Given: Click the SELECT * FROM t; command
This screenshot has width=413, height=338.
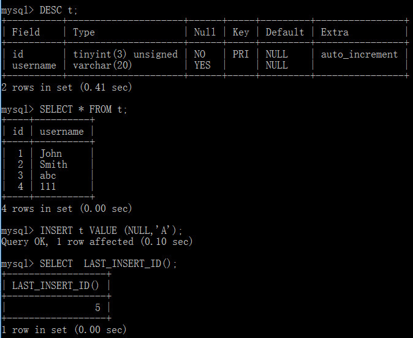Looking at the screenshot, I should tap(83, 109).
